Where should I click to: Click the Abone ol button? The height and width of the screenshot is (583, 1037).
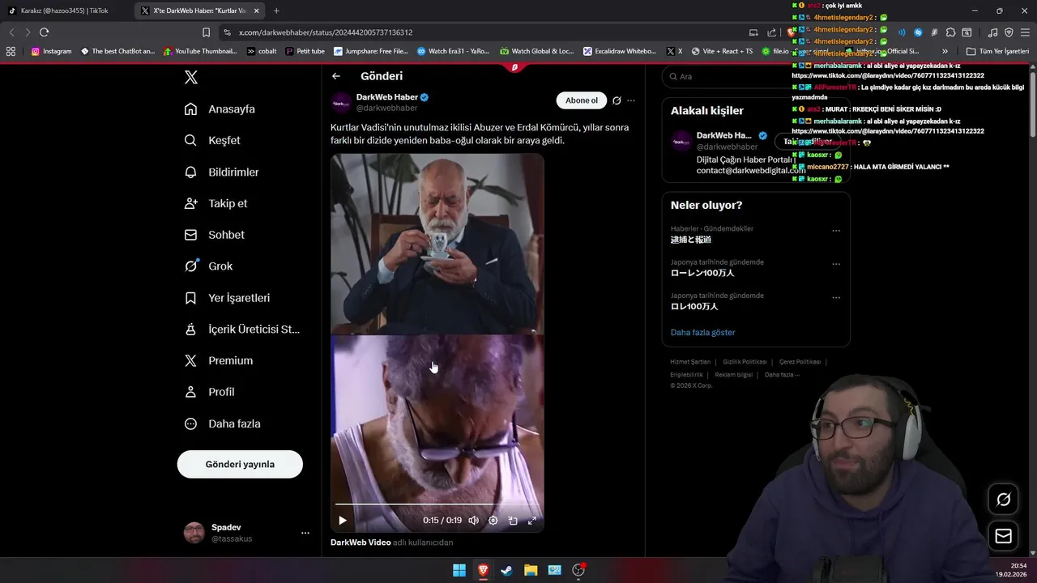tap(582, 100)
